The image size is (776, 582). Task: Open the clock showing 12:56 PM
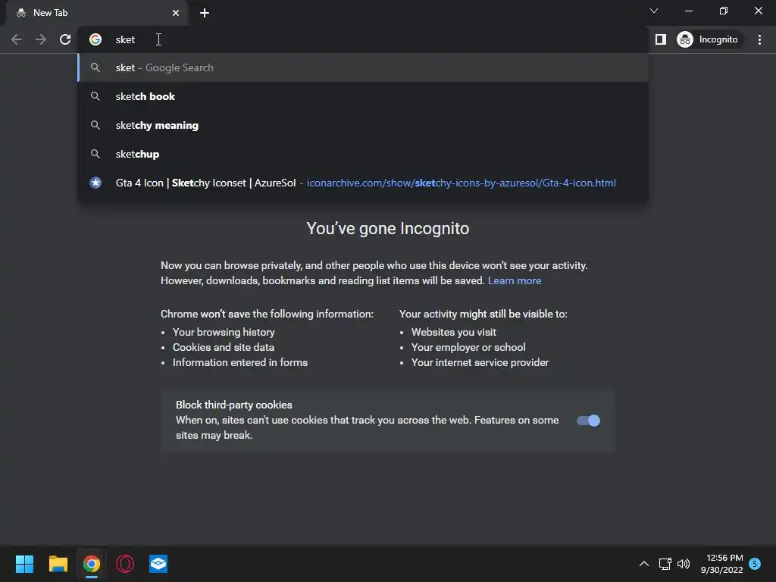pyautogui.click(x=721, y=564)
